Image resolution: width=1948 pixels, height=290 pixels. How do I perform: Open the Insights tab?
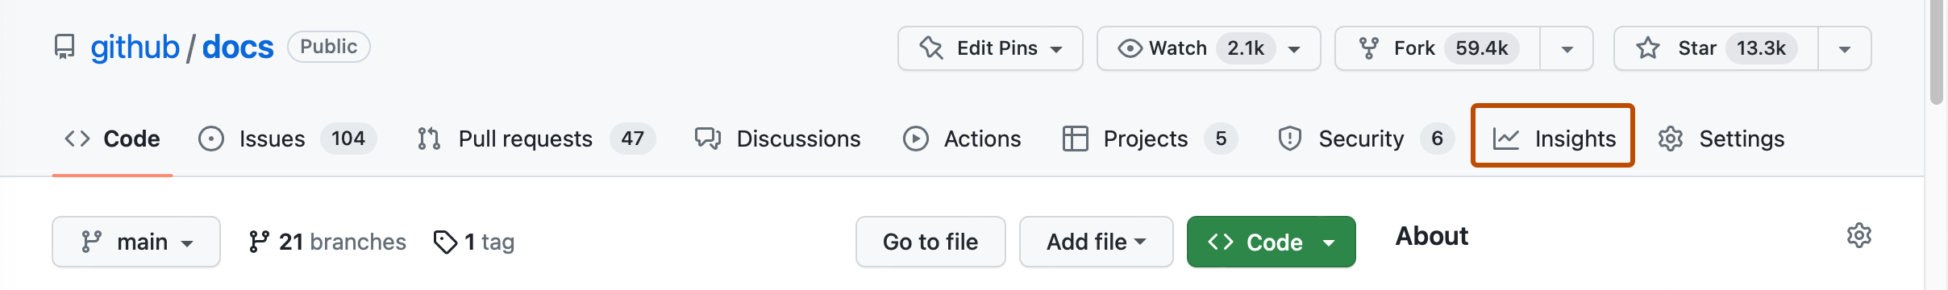[x=1553, y=139]
